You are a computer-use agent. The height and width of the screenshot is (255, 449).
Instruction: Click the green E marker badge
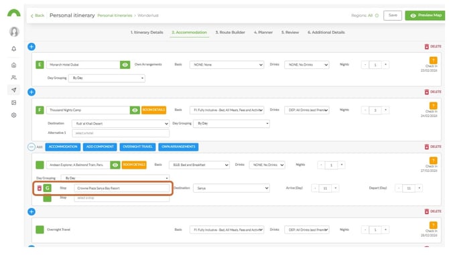coord(40,65)
